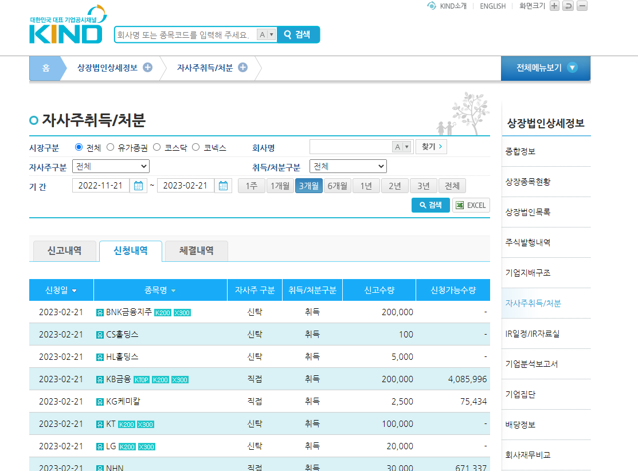This screenshot has height=471, width=638.
Task: Click the EXCEL download icon button
Action: 471,205
